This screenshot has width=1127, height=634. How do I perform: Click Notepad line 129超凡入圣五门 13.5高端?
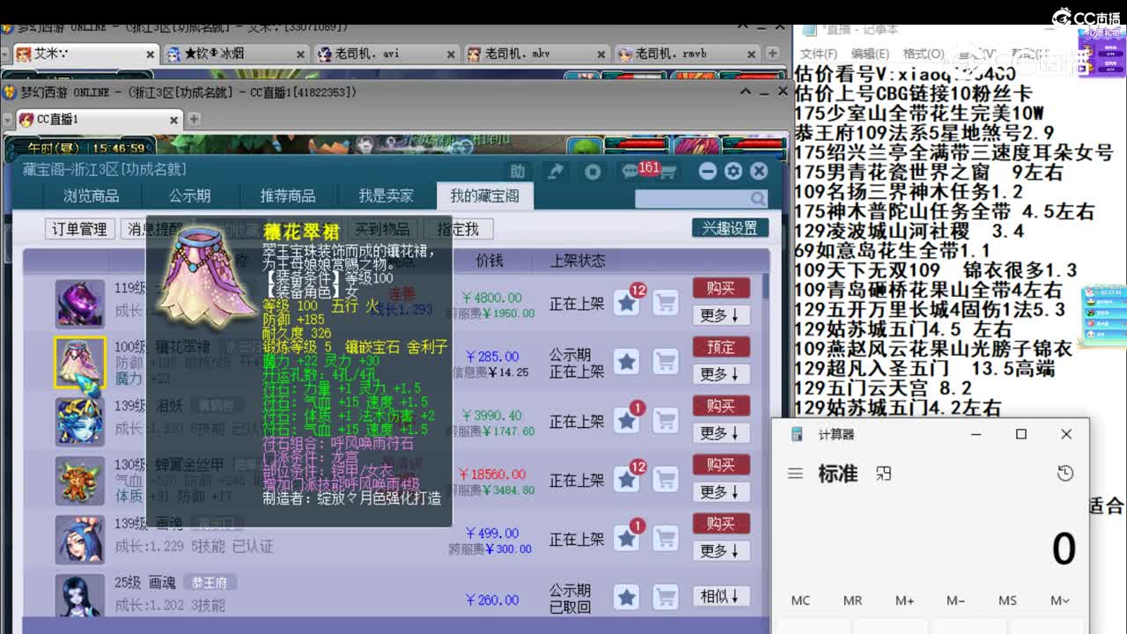pos(924,369)
